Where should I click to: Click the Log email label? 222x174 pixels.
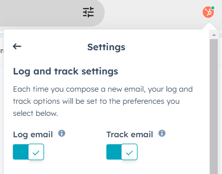(33, 134)
